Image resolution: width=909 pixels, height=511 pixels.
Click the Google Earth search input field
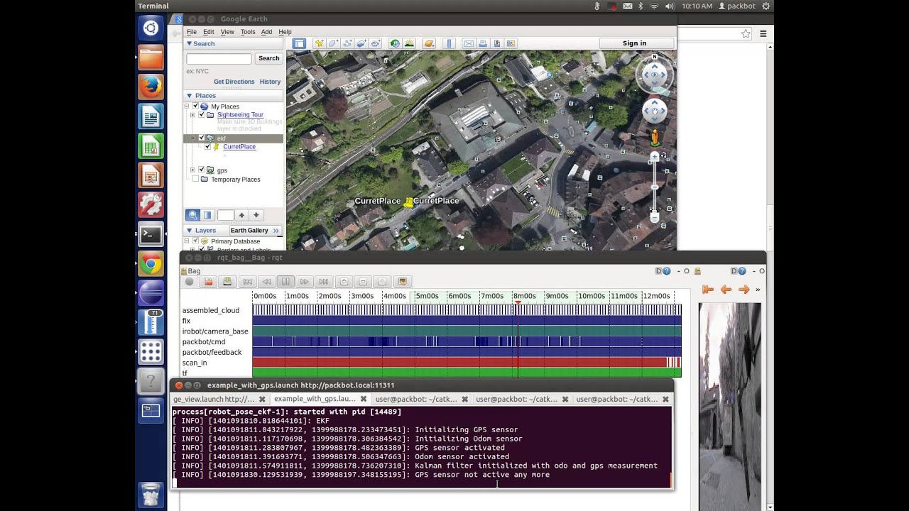[x=219, y=59]
